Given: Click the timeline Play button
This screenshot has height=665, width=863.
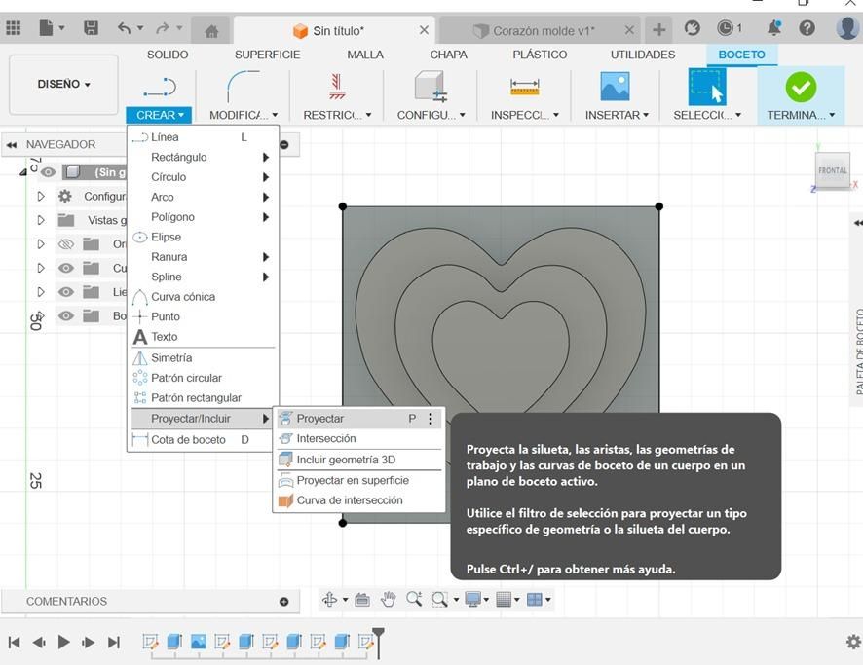Looking at the screenshot, I should pyautogui.click(x=63, y=642).
